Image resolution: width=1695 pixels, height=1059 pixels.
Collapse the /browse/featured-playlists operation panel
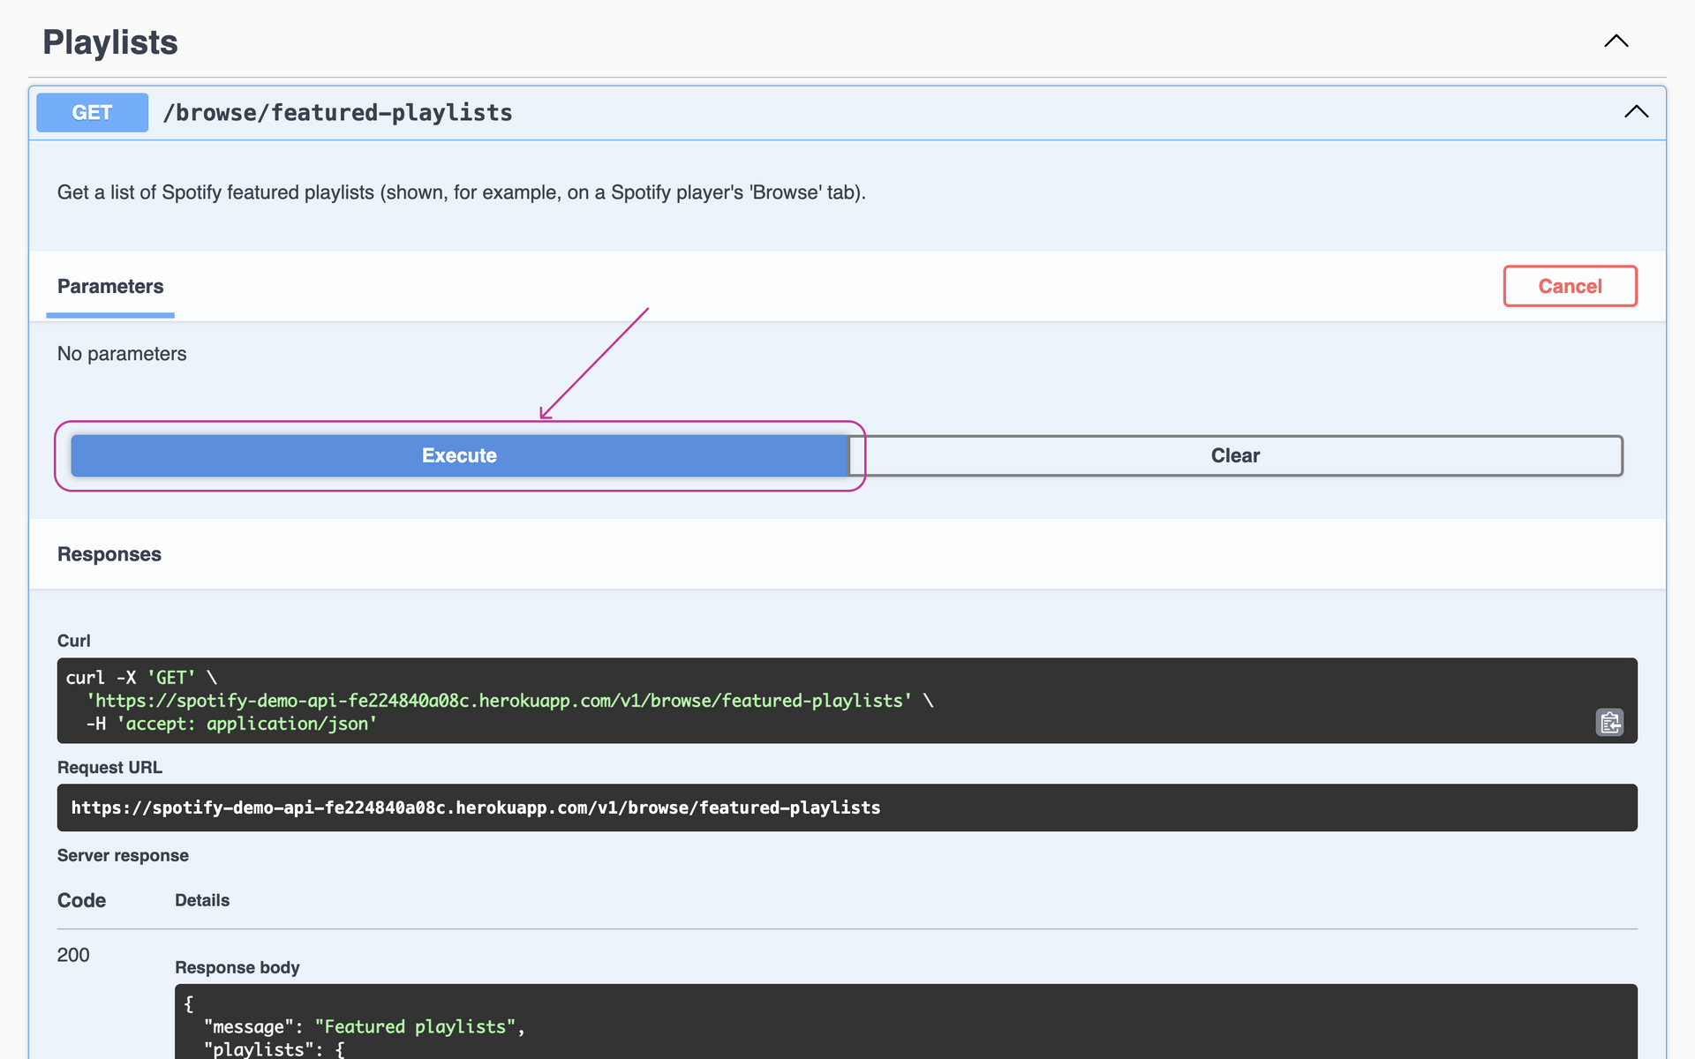tap(1635, 112)
